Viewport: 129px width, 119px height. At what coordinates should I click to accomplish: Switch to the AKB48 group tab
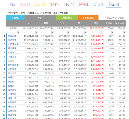[25, 4]
